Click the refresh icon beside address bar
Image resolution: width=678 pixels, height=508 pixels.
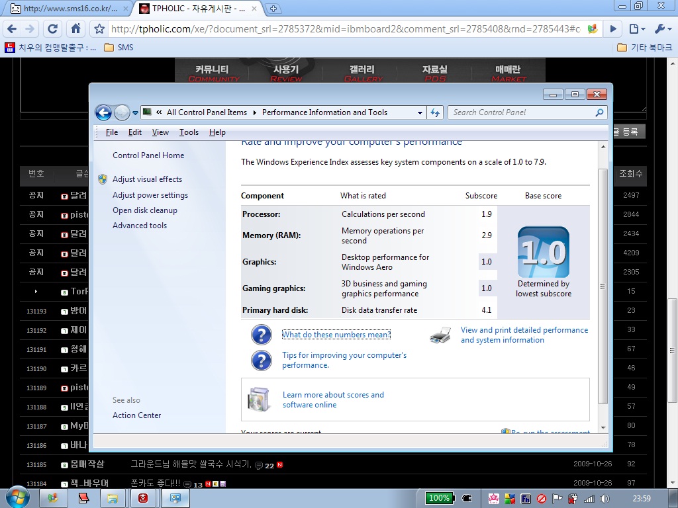pyautogui.click(x=435, y=112)
